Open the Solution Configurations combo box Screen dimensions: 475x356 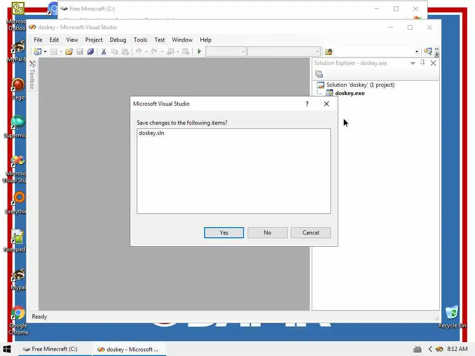[226, 52]
